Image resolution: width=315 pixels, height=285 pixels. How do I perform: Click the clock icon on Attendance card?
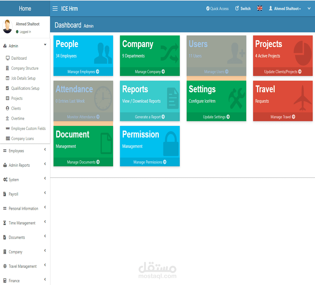click(x=103, y=98)
